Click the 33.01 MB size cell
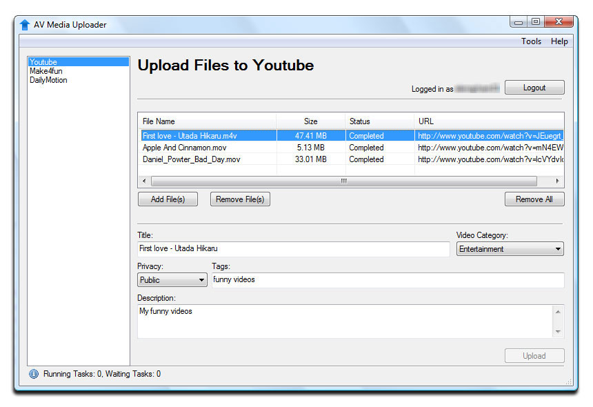Screen dimensions: 593x407 click(311, 159)
